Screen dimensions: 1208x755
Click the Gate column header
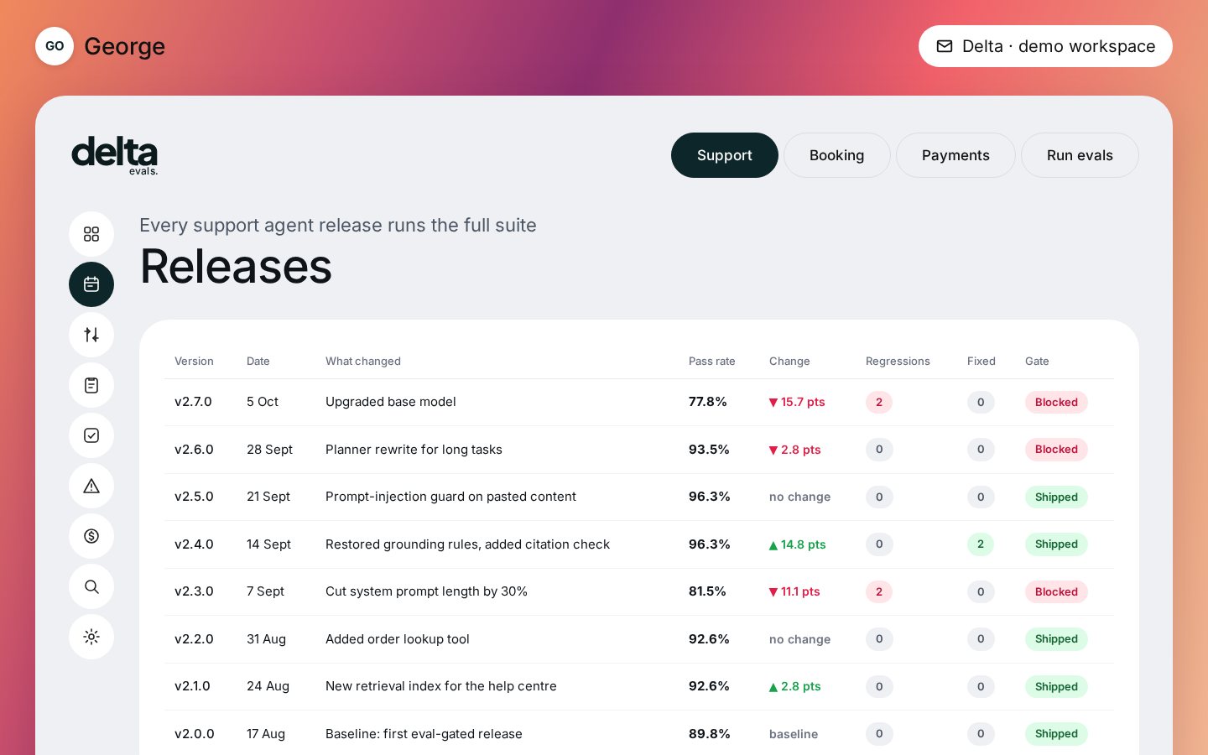1037,362
